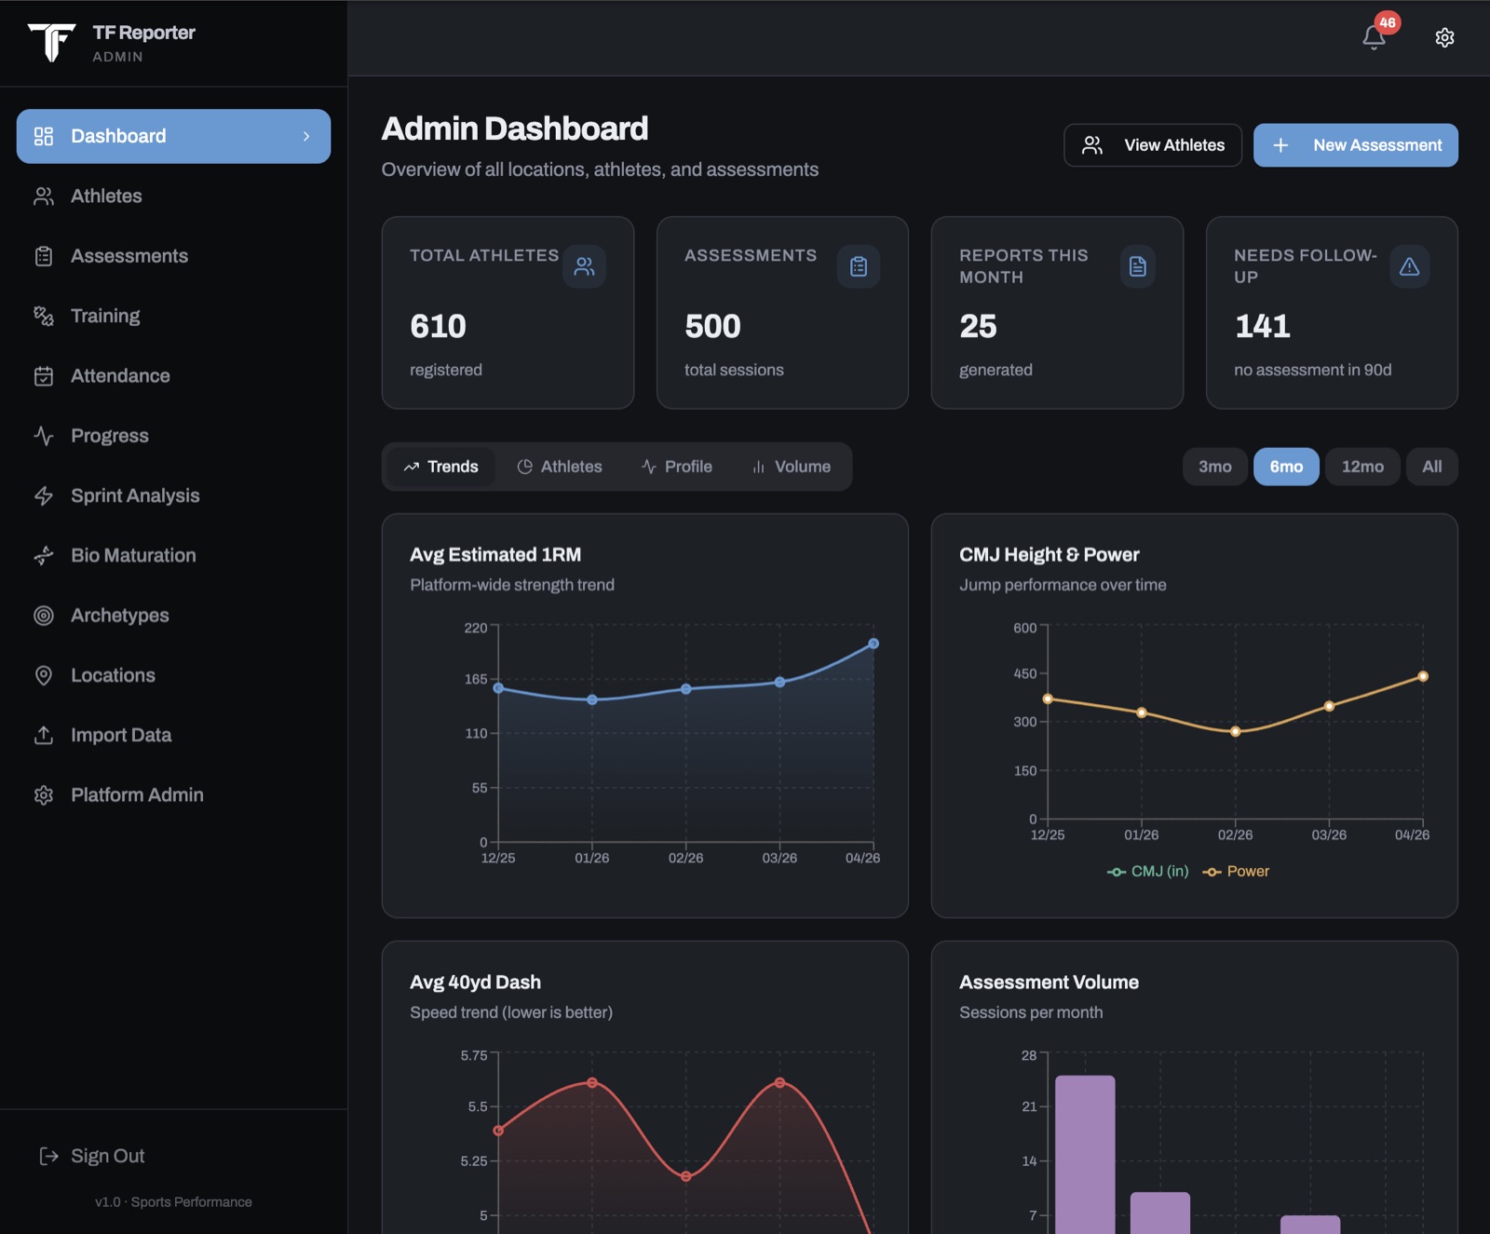The height and width of the screenshot is (1234, 1490).
Task: Click the red 46 notification badge
Action: (1388, 22)
